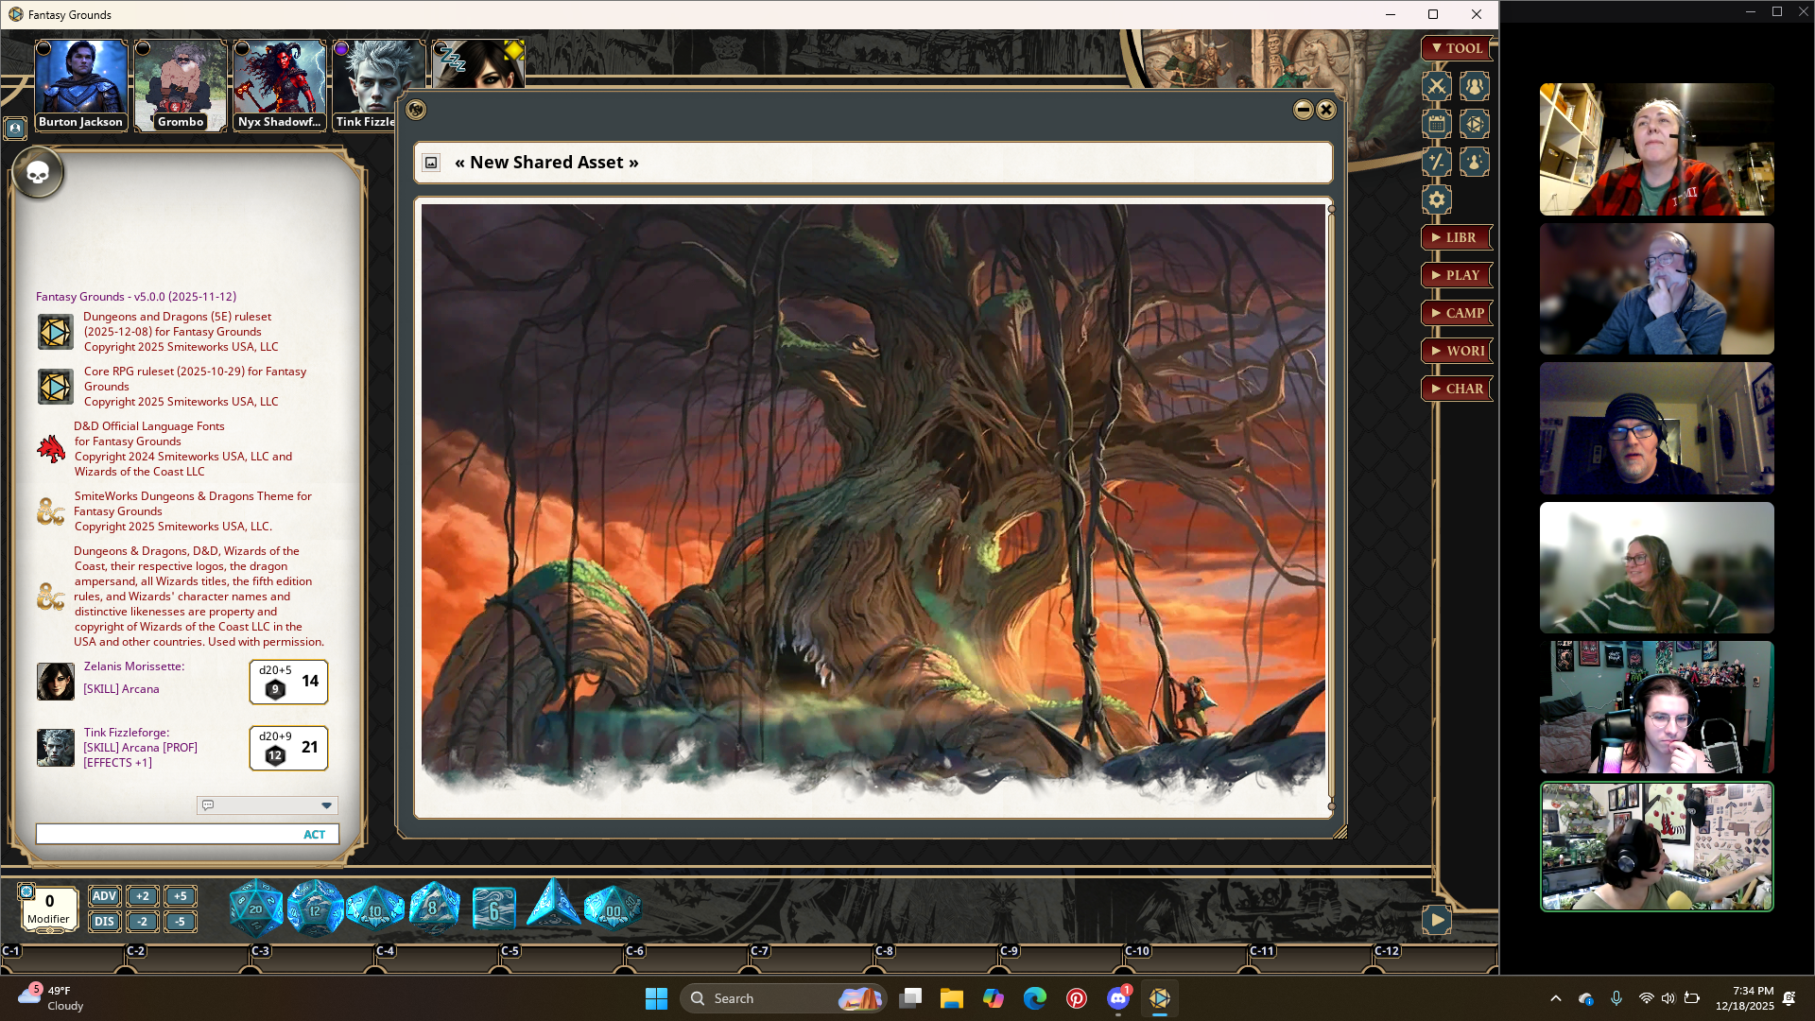Open the Options gear icon in Tool section
The height and width of the screenshot is (1021, 1815).
point(1436,199)
